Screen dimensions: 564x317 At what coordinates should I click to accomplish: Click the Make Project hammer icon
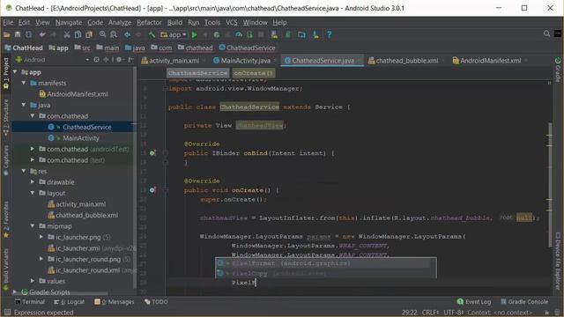pos(152,35)
